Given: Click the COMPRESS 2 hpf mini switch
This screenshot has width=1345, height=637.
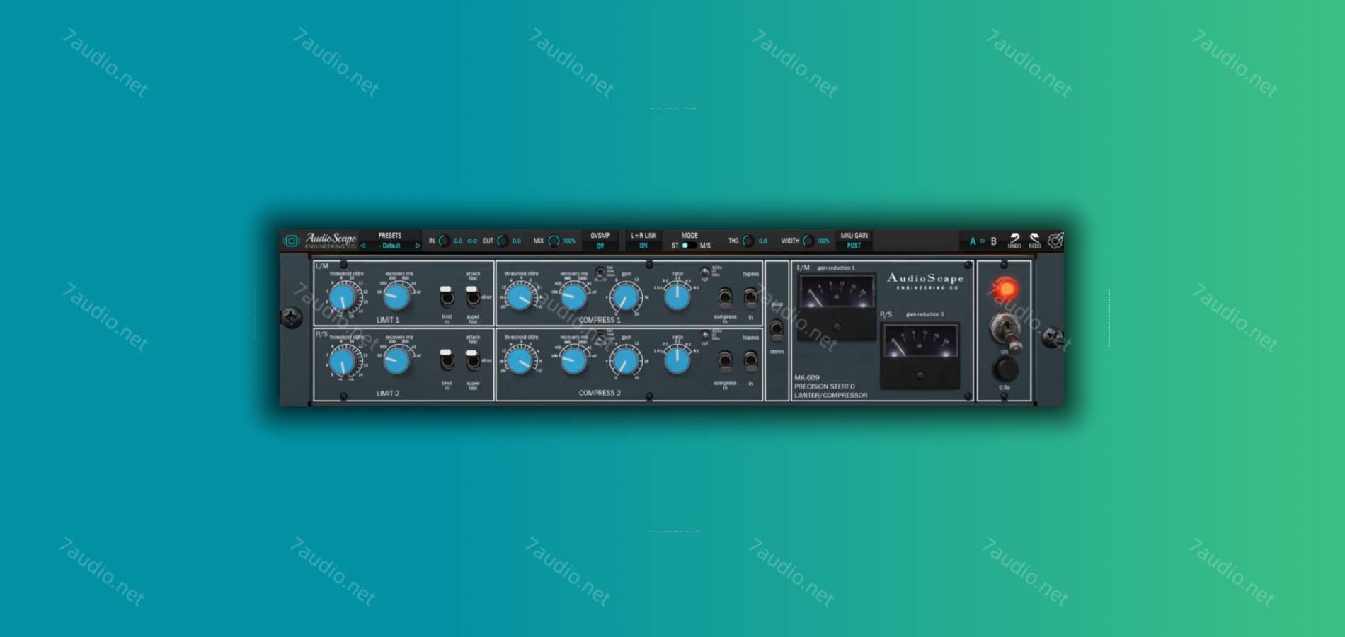Looking at the screenshot, I should click(x=705, y=335).
